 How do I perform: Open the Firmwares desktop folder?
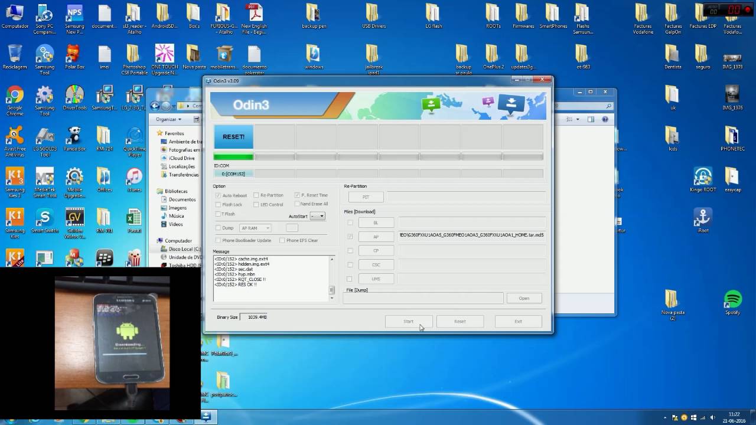tap(523, 17)
